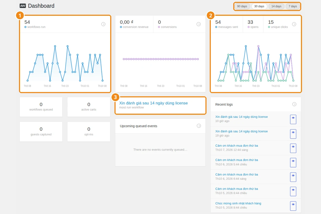Show only the last 7 days

tap(293, 6)
